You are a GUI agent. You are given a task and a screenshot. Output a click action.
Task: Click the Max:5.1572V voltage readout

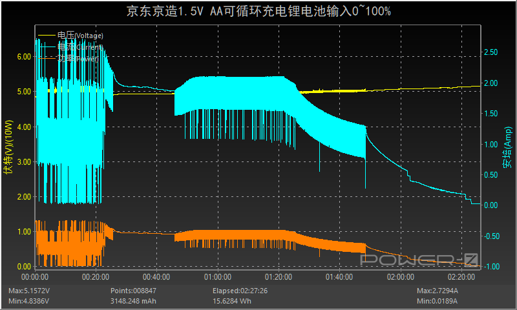[x=29, y=291]
